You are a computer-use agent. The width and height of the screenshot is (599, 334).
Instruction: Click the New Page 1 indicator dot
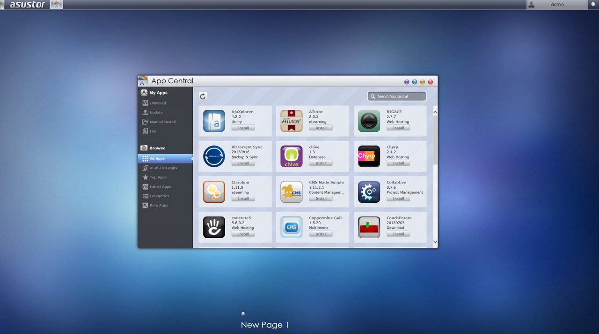tap(243, 314)
